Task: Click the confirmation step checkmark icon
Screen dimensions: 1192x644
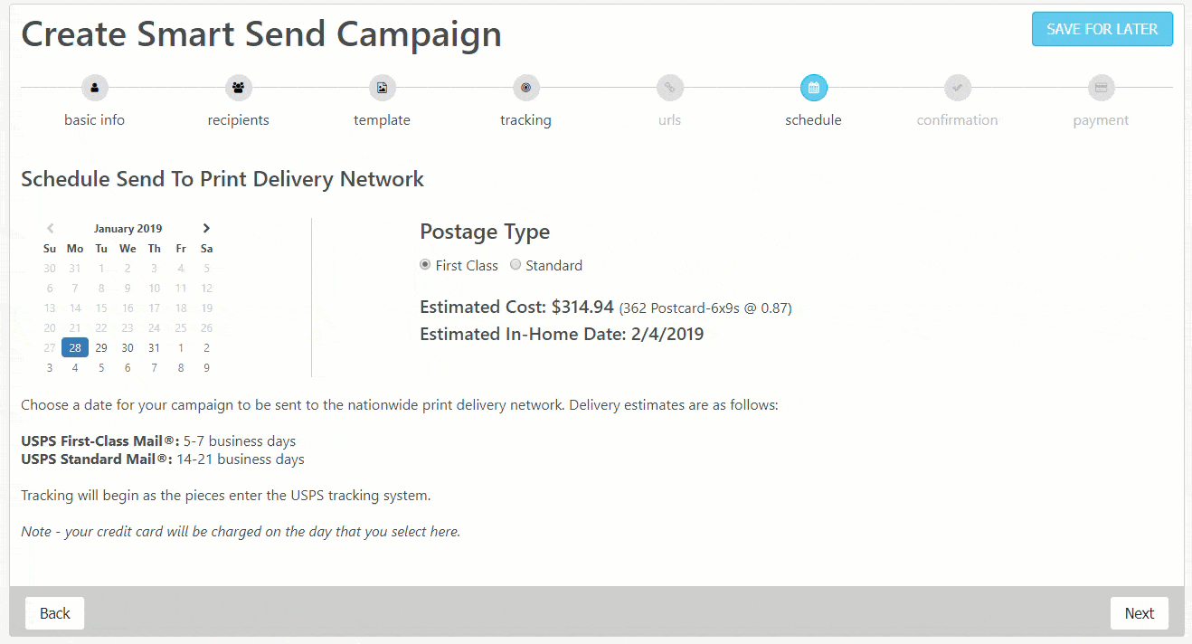Action: [958, 88]
